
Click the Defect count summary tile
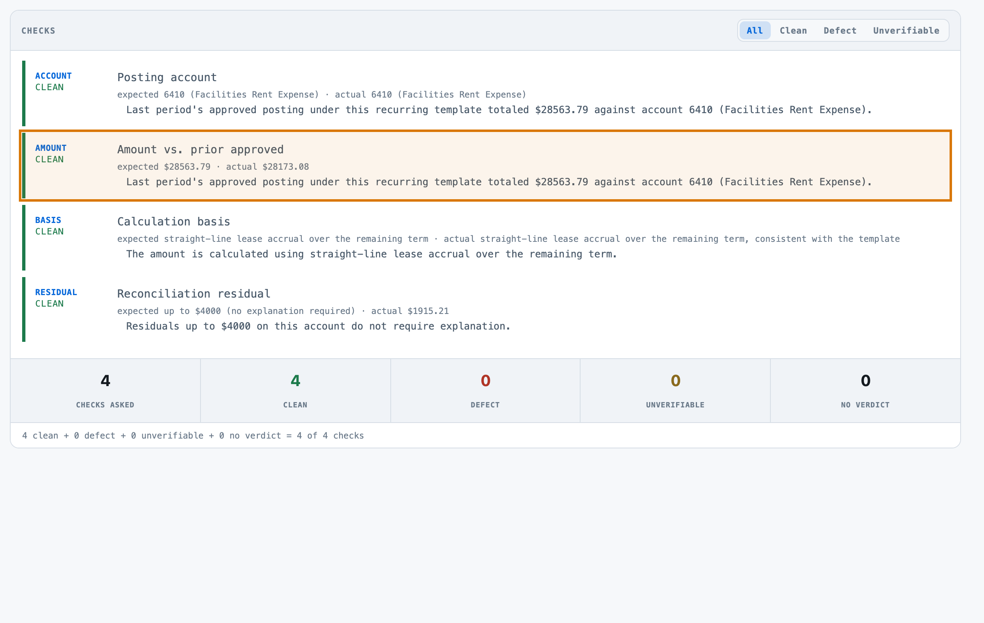point(485,391)
